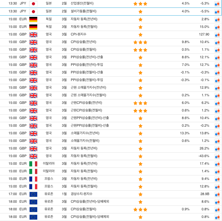Click the chart icon in the CPI-원지수 row
The image size is (222, 221).
pos(217,35)
